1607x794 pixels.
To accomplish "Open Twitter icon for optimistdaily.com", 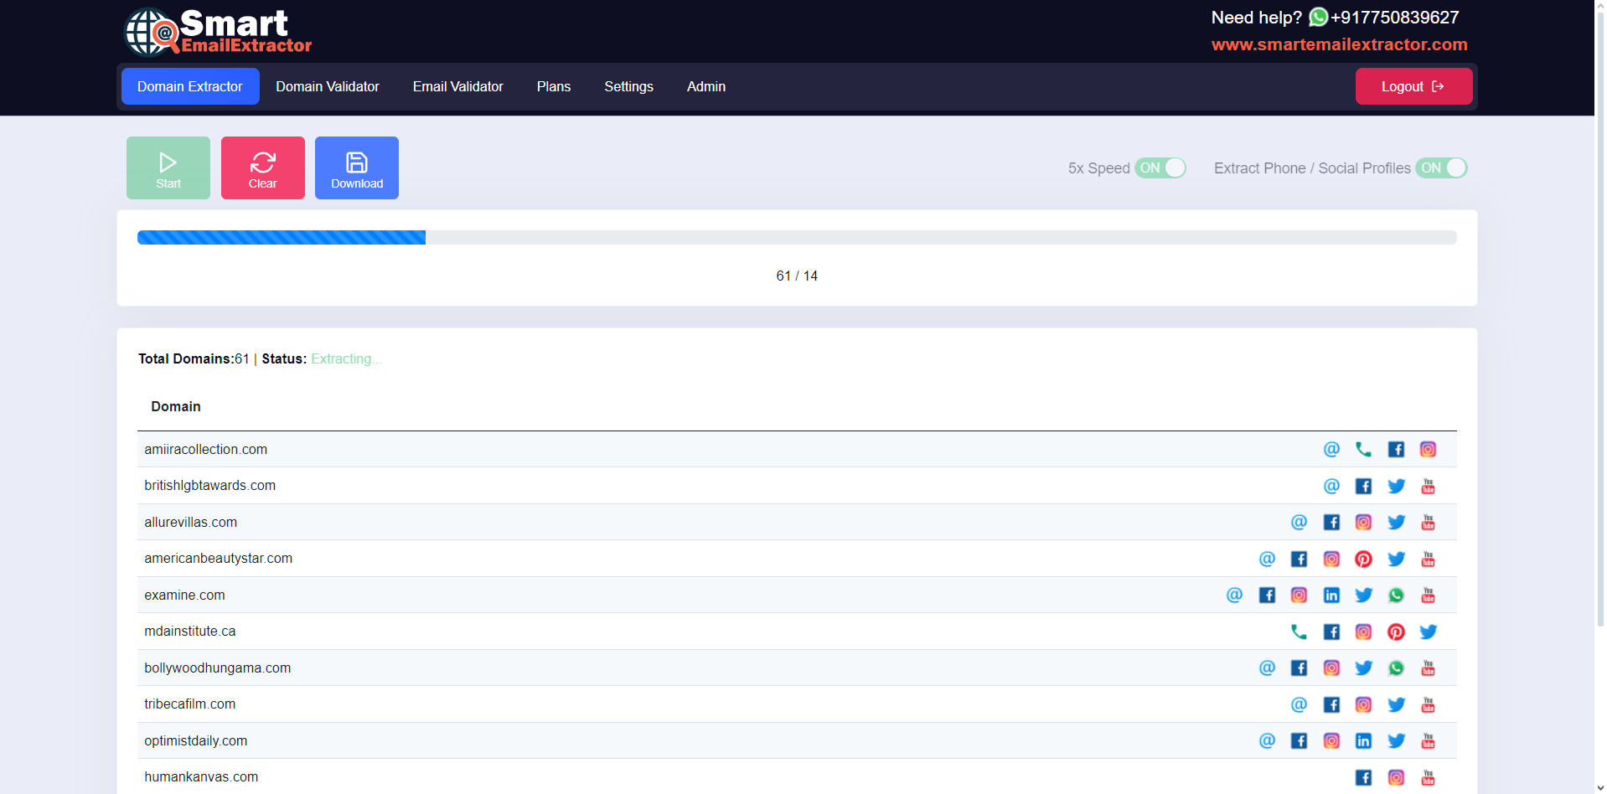I will coord(1396,741).
